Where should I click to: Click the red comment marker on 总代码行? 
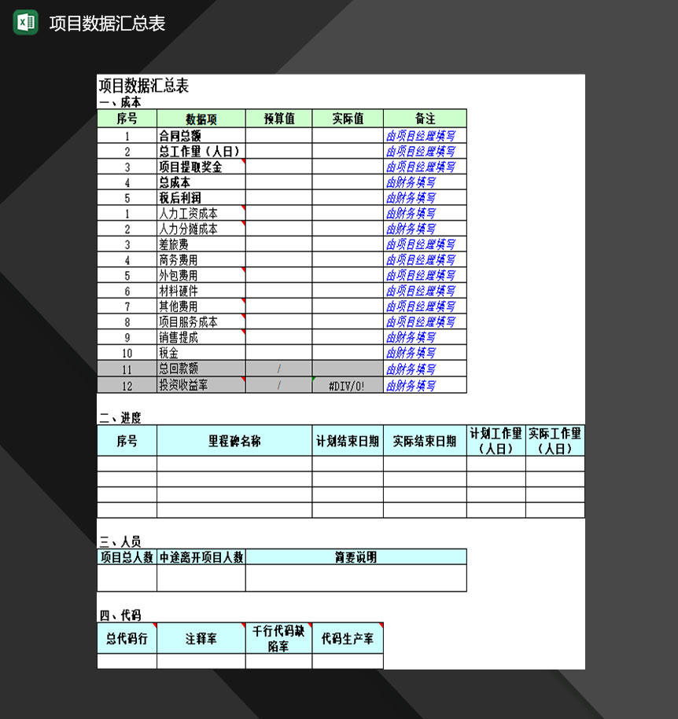(154, 626)
